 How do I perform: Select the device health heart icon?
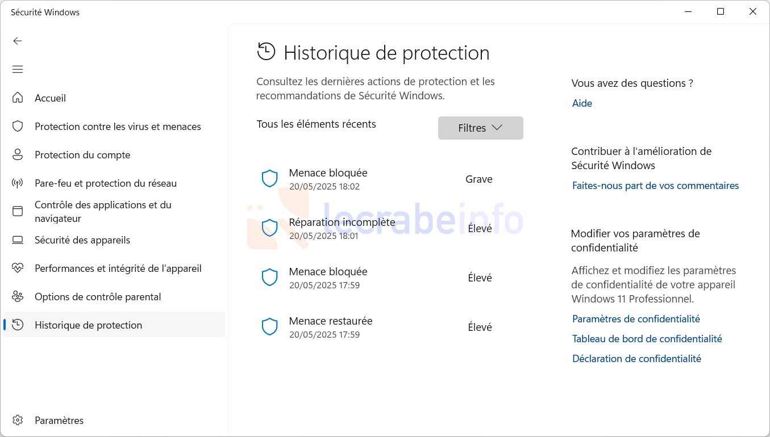(18, 268)
